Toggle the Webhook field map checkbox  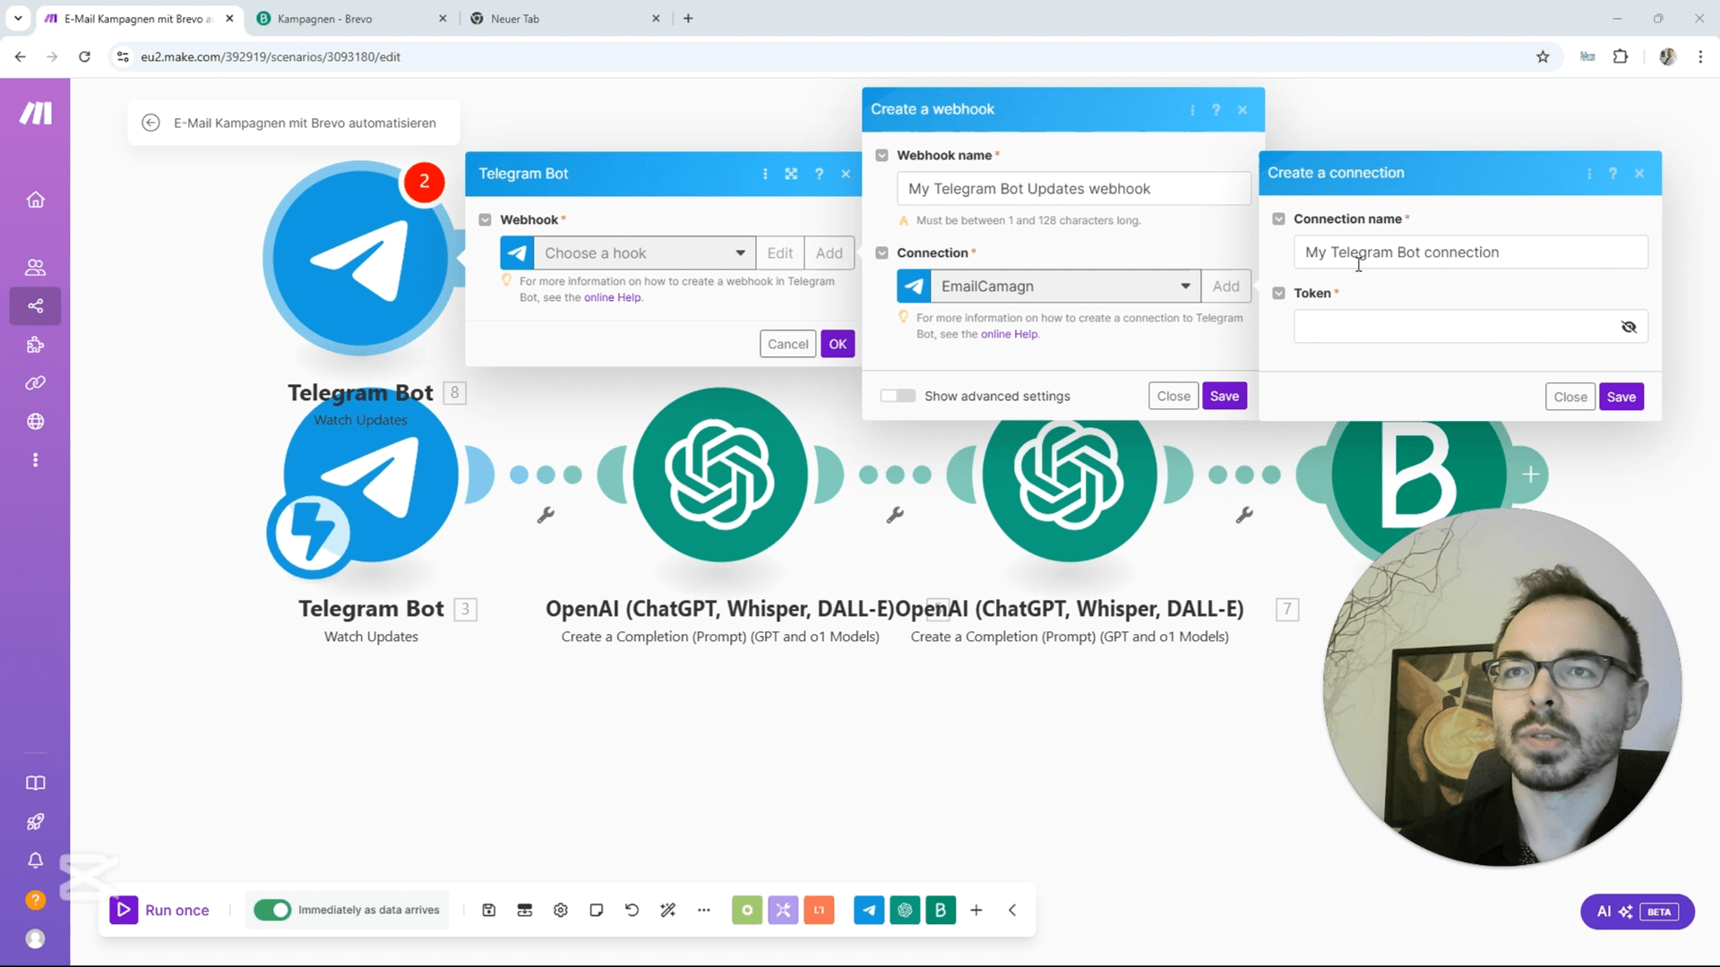[485, 219]
